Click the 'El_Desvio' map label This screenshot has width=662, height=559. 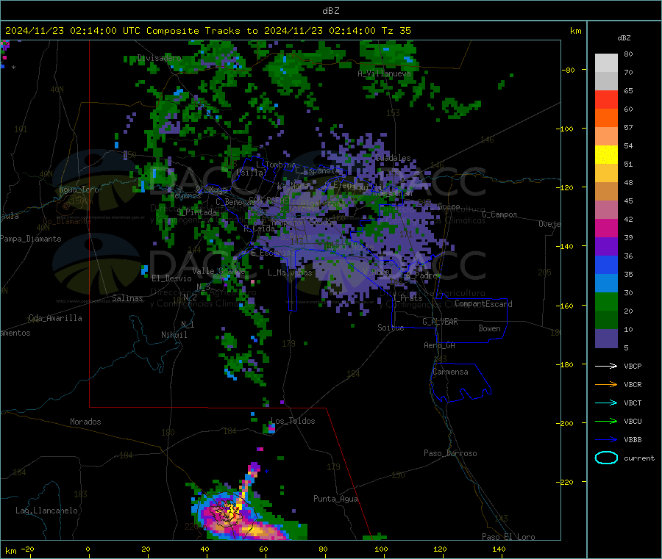pos(171,278)
